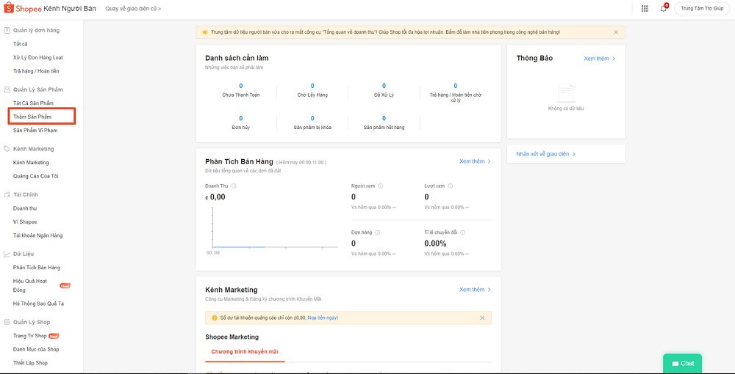This screenshot has height=374, width=735.
Task: Dismiss the top announcement banner
Action: [616, 32]
